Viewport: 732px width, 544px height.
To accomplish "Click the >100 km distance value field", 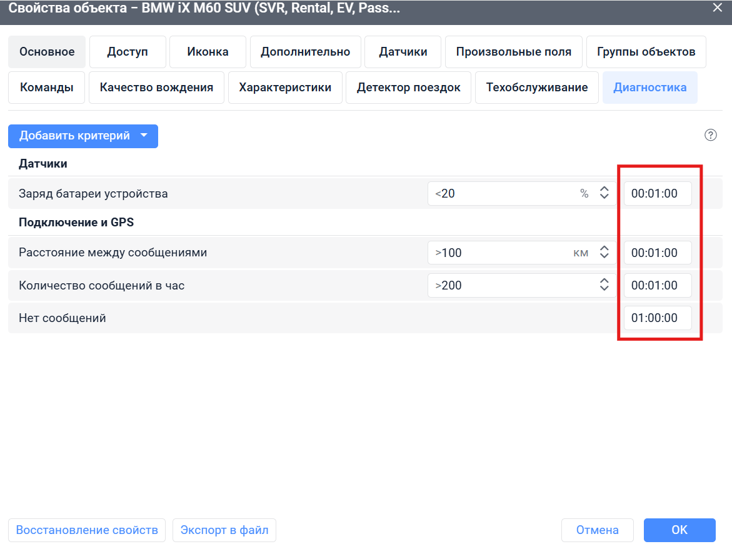I will [500, 252].
